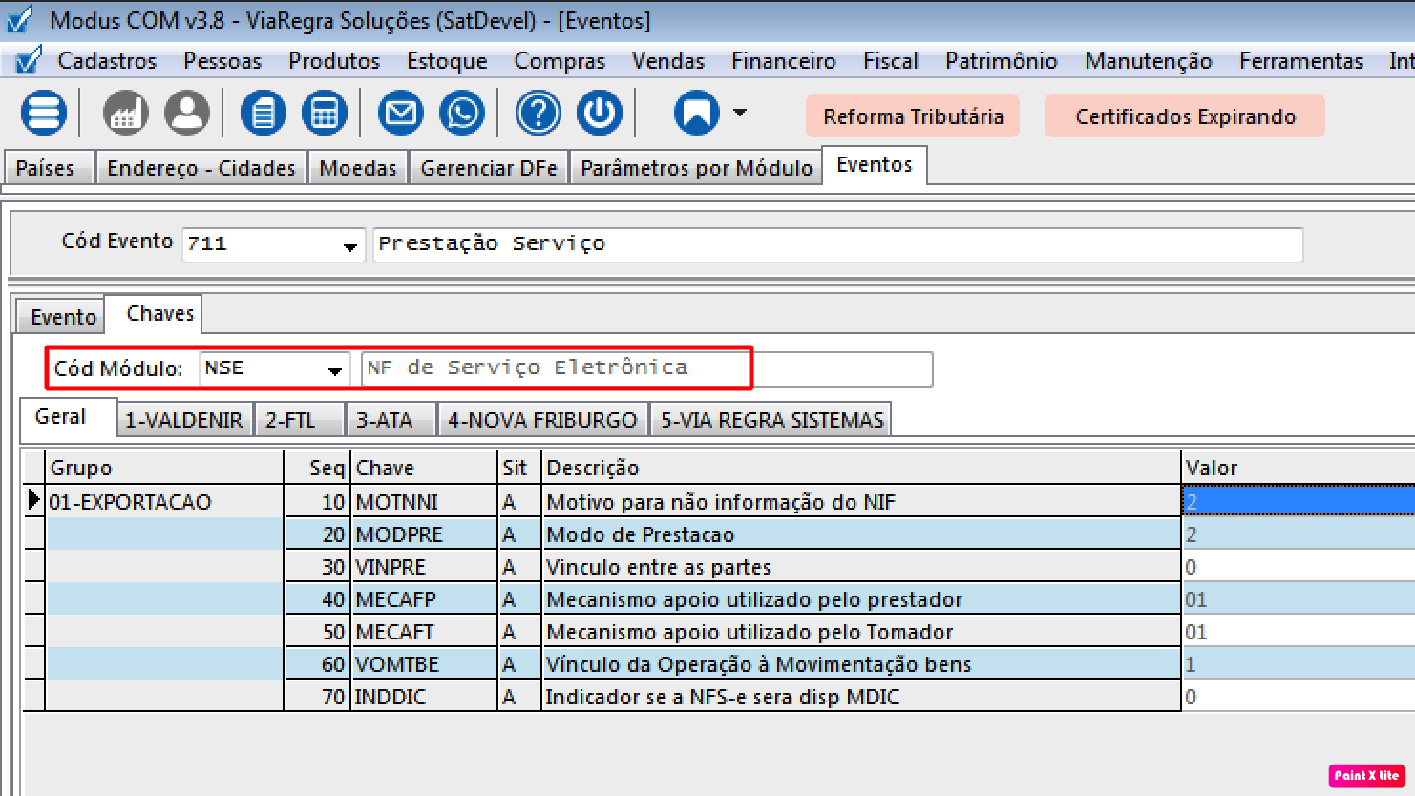Click the help question mark icon
This screenshot has height=796, width=1415.
click(x=539, y=114)
